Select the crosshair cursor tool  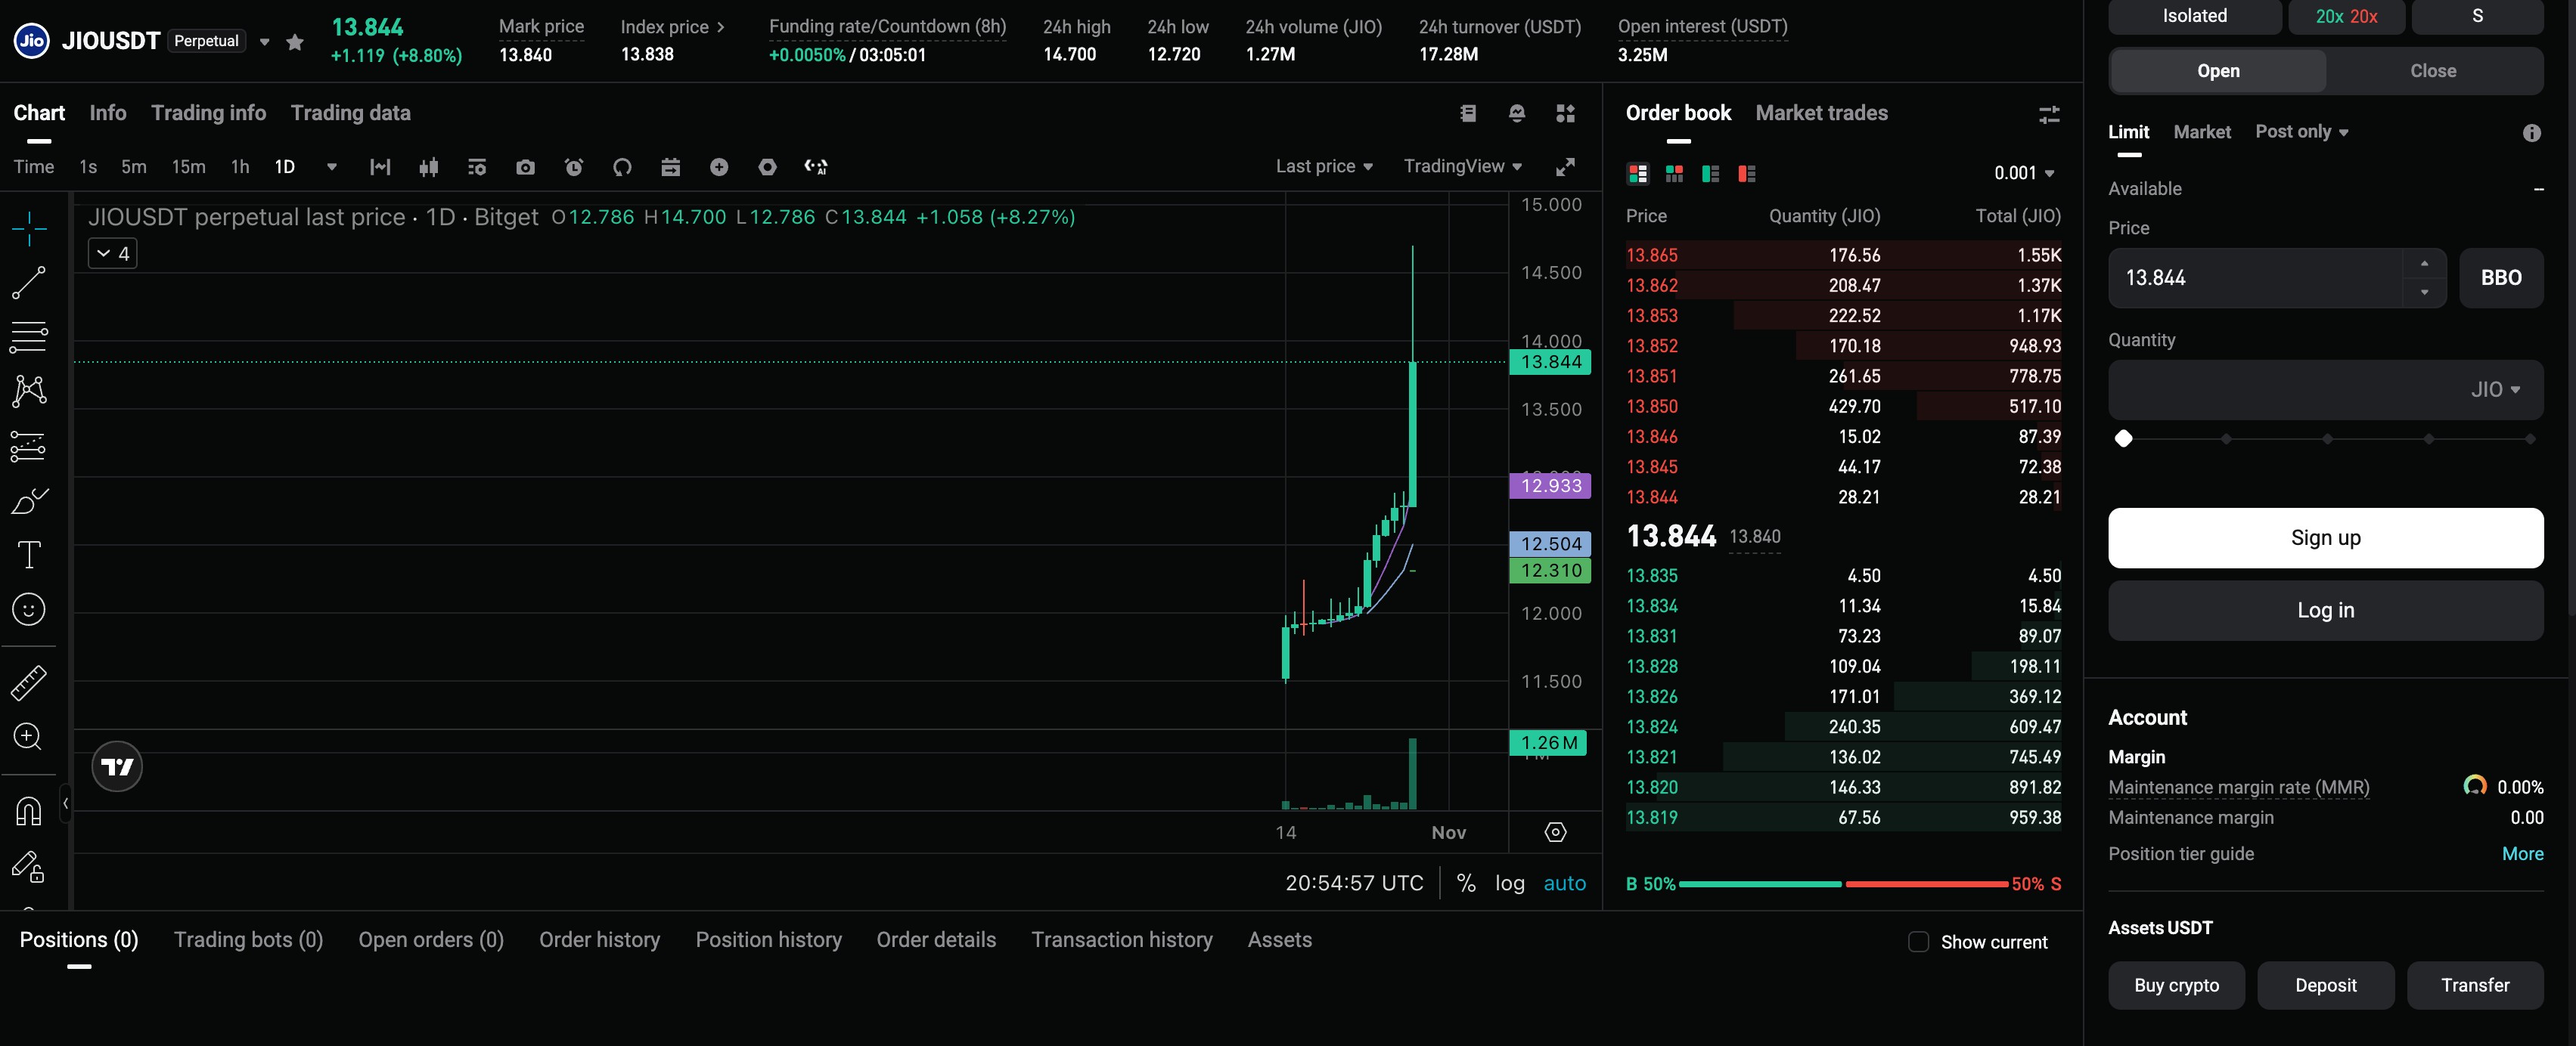pos(29,229)
